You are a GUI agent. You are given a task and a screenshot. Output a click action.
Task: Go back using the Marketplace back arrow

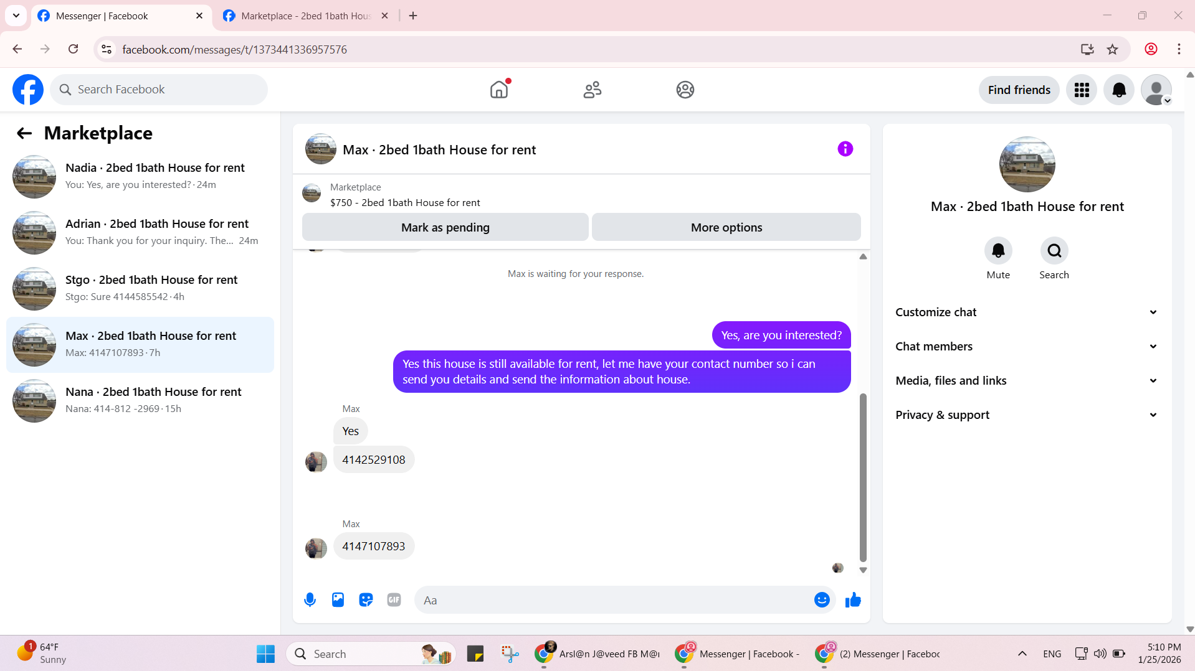coord(24,133)
